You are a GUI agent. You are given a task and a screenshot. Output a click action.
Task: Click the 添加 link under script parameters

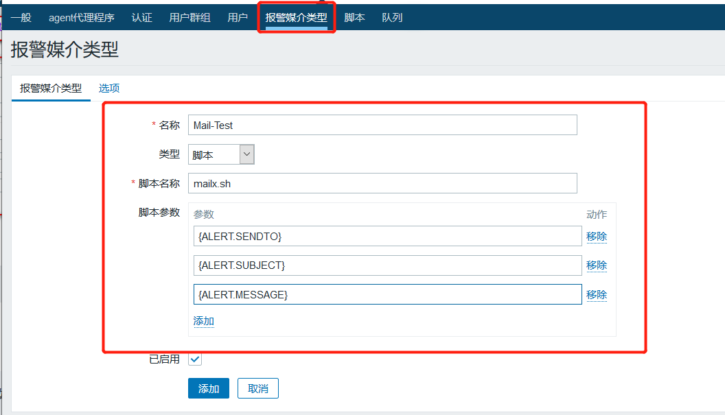203,321
